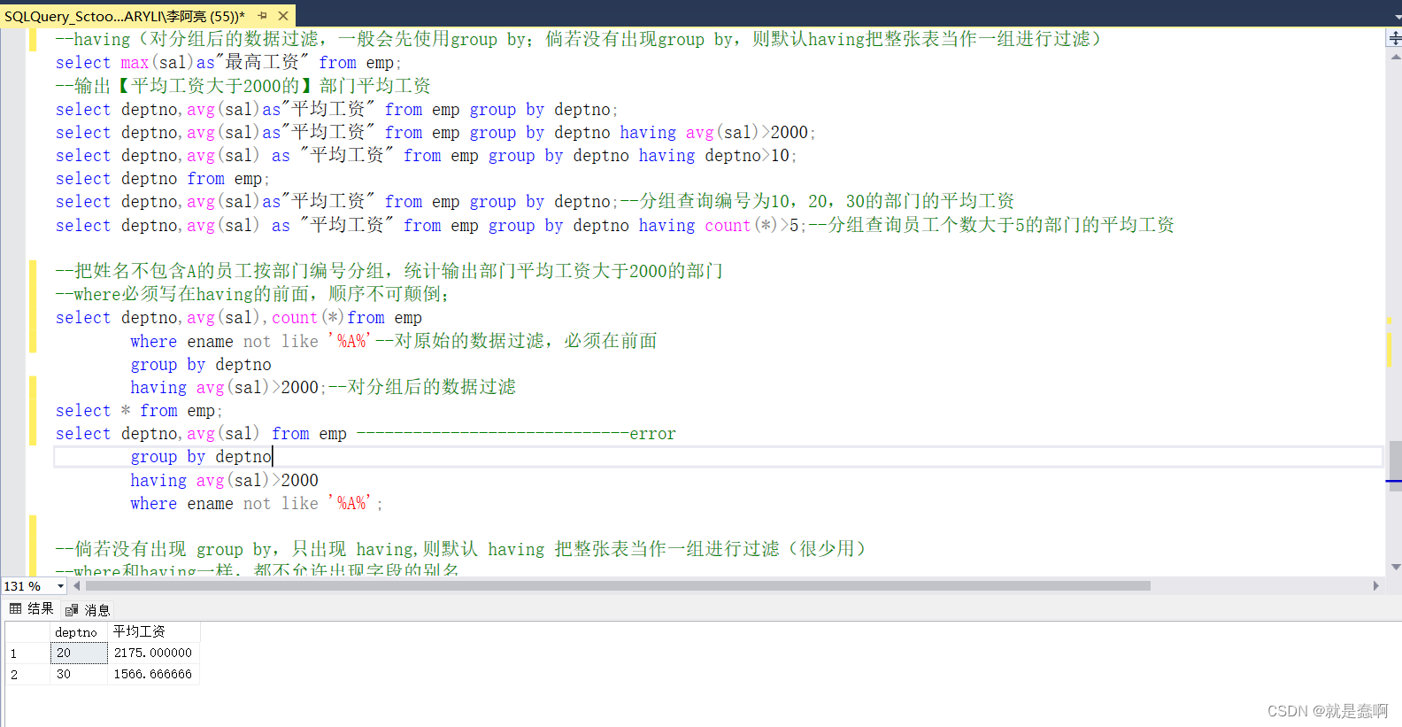Click the last "where ename not like '%A%';" line
Image resolution: width=1402 pixels, height=727 pixels.
pyautogui.click(x=257, y=504)
